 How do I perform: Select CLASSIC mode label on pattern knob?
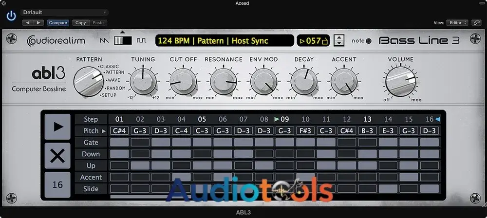coord(109,67)
